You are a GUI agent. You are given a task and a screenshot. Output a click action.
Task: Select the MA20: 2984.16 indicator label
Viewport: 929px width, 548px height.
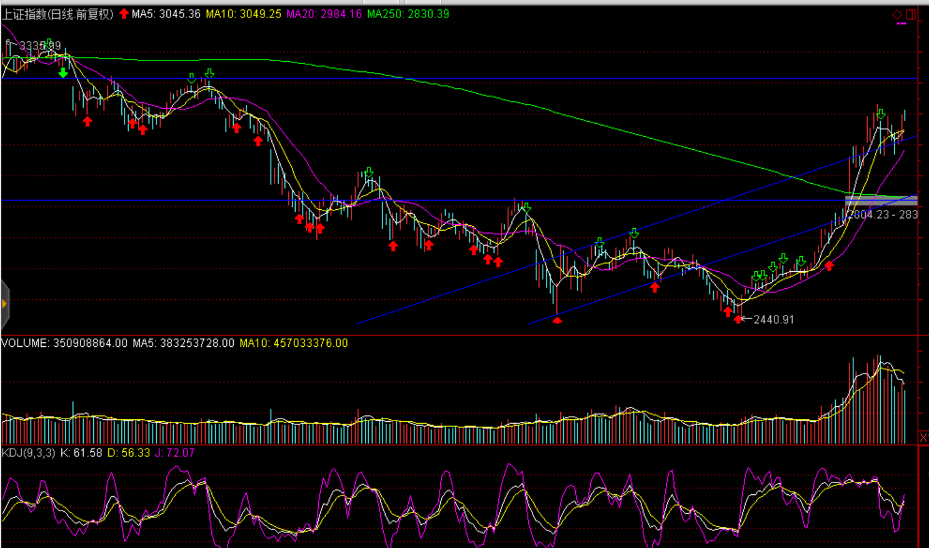(x=324, y=14)
